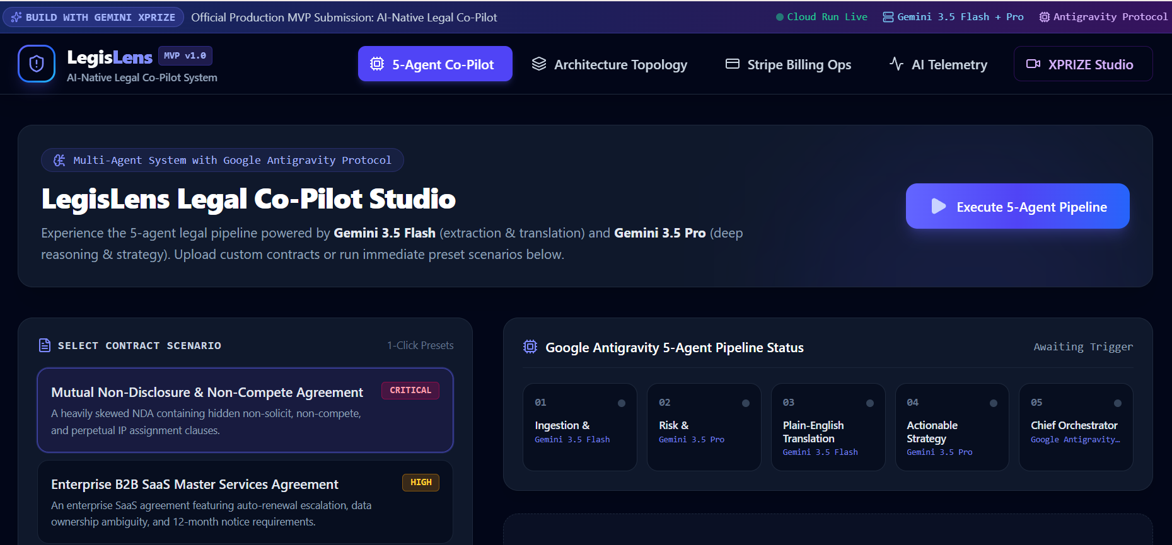Viewport: 1172px width, 545px height.
Task: Select the Mutual Non-Disclosure & Non-Compete Agreement scenario
Action: coord(245,410)
